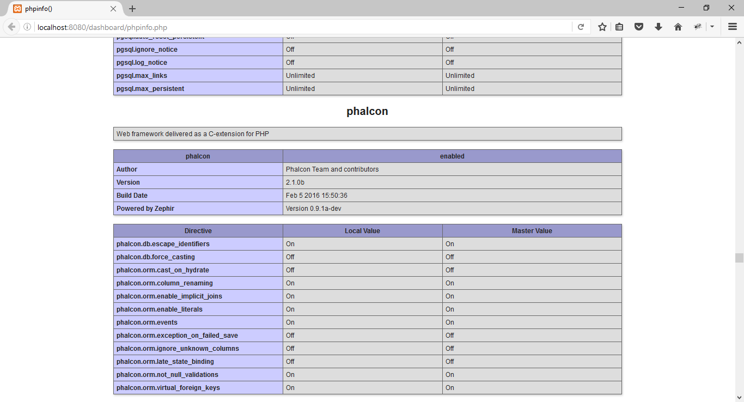The image size is (744, 402).
Task: Click the extension icon beside the home button
Action: (x=698, y=27)
